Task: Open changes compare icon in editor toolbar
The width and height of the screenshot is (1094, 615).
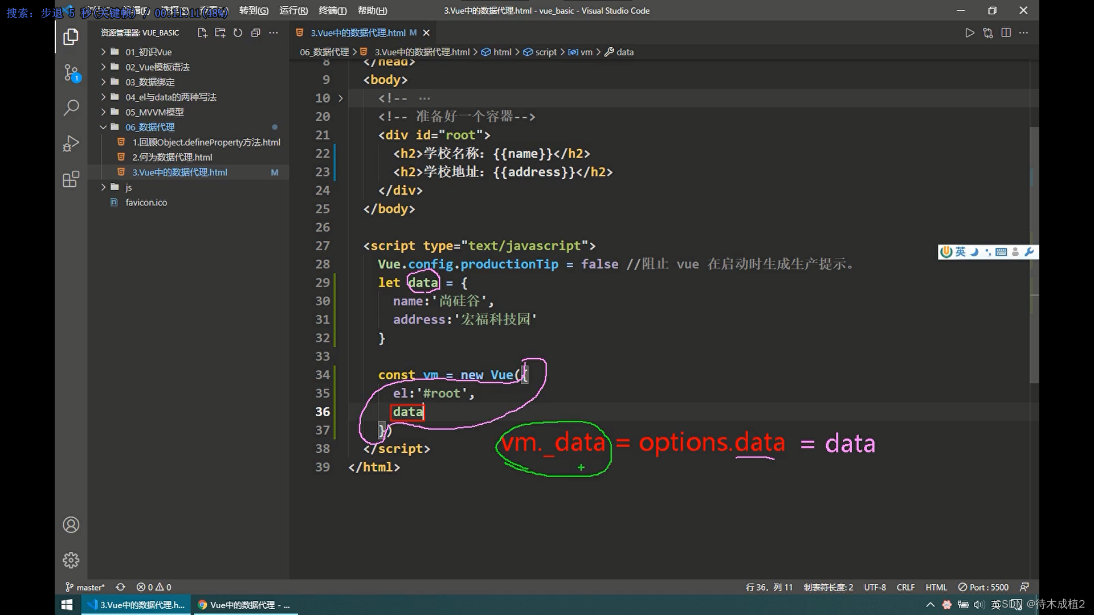Action: (x=988, y=33)
